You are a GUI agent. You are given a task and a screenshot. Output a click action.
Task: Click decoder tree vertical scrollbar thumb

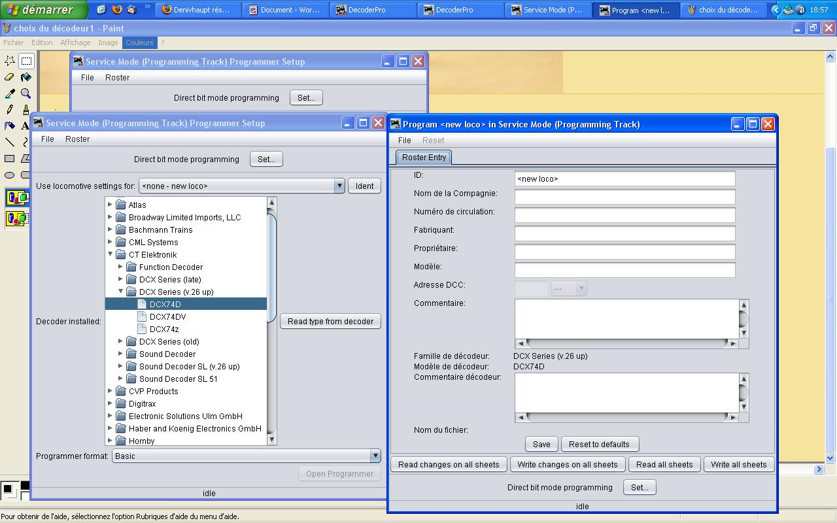[271, 267]
